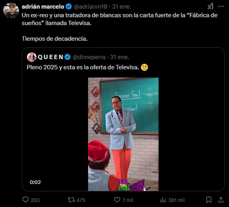Open the QUEEN display name profile

pos(50,57)
